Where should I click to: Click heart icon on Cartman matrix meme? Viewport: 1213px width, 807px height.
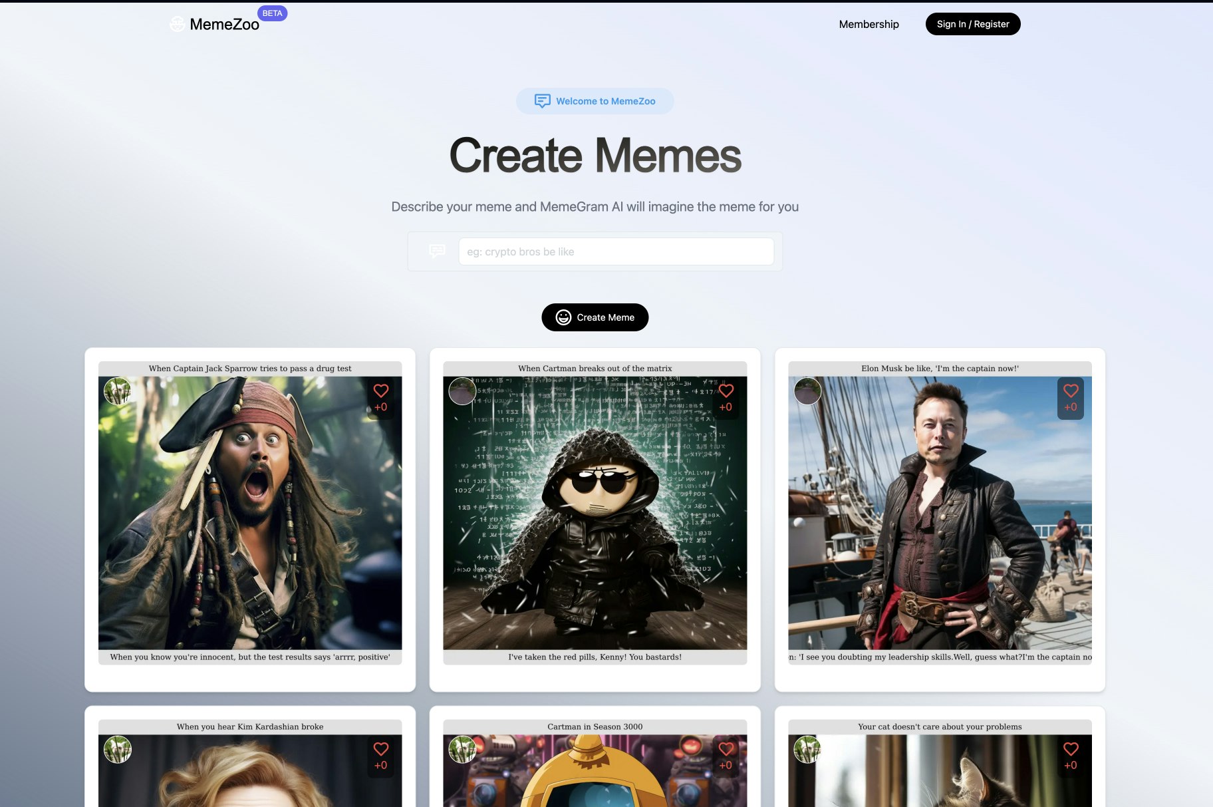(x=726, y=391)
